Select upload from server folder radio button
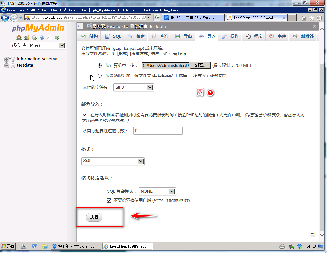Screen dimensions: 327x253 99,75
